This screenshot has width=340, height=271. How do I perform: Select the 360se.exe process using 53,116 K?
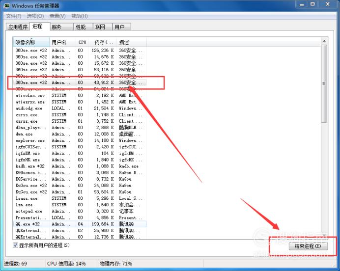click(80, 70)
